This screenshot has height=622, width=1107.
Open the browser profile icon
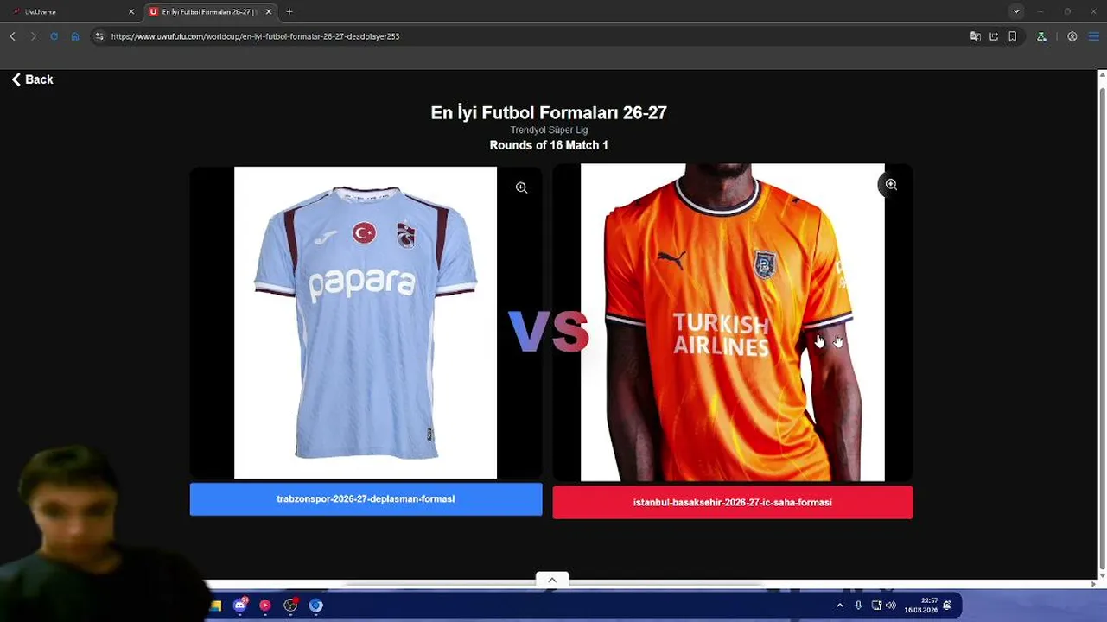(x=1072, y=36)
